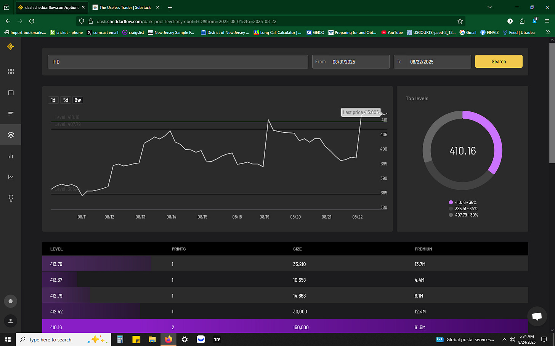Open the line chart icon in sidebar
Viewport: 555px width, 346px height.
[11, 177]
